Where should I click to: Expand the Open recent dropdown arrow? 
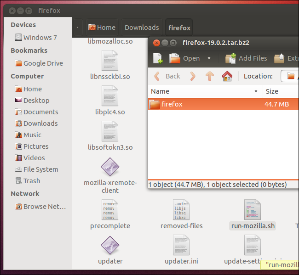coord(209,58)
